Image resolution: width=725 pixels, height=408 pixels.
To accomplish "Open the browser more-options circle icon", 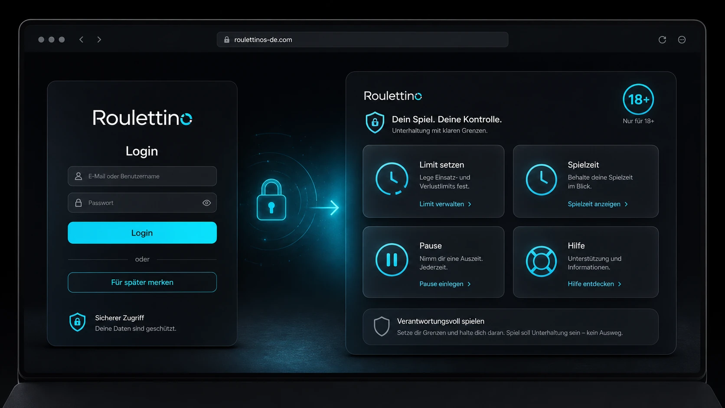I will pyautogui.click(x=682, y=40).
